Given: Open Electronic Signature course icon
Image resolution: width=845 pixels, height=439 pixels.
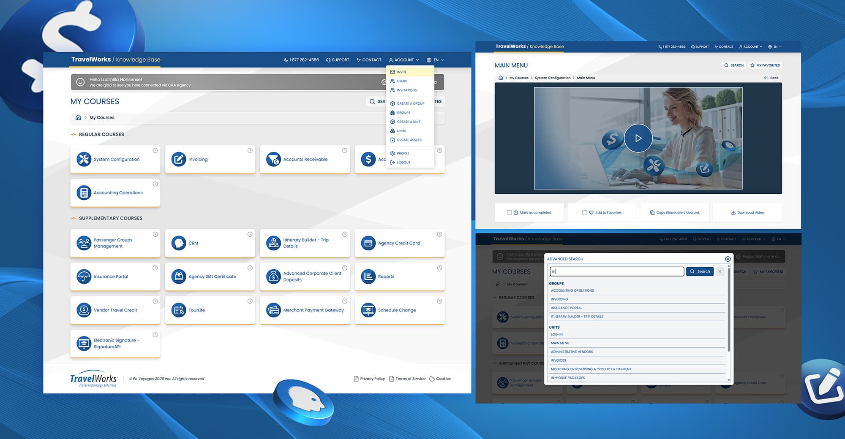Looking at the screenshot, I should (84, 344).
